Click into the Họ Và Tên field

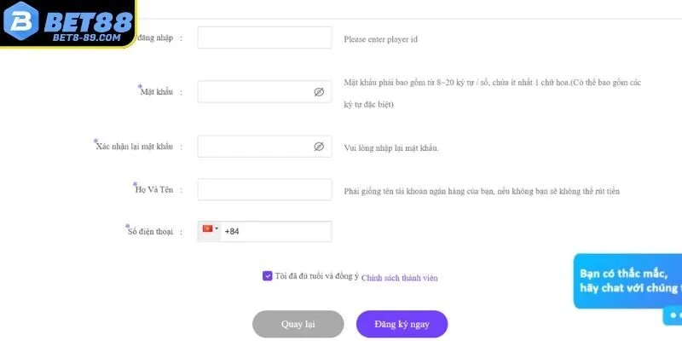[x=264, y=189]
